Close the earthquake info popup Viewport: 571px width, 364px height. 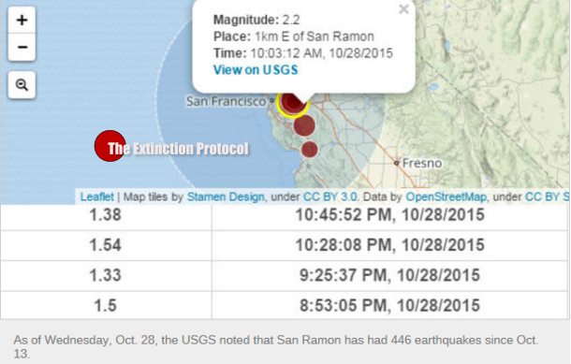403,9
